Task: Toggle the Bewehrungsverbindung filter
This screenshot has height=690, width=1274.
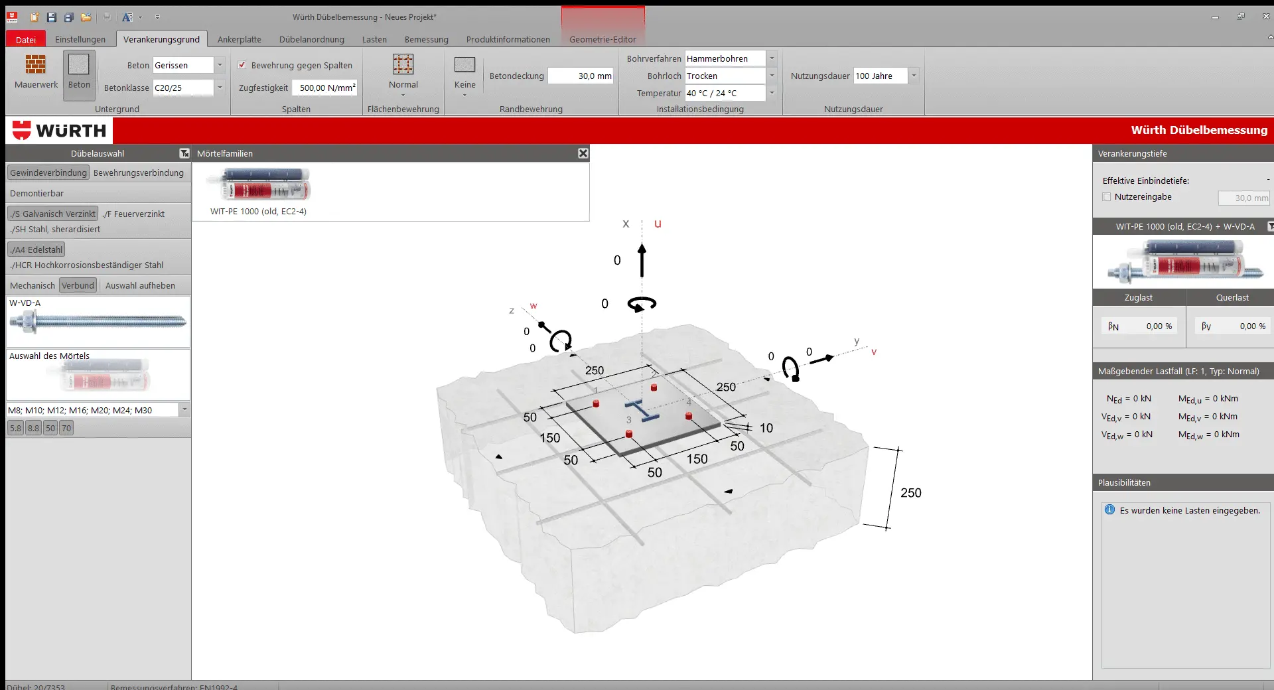Action: coord(139,172)
